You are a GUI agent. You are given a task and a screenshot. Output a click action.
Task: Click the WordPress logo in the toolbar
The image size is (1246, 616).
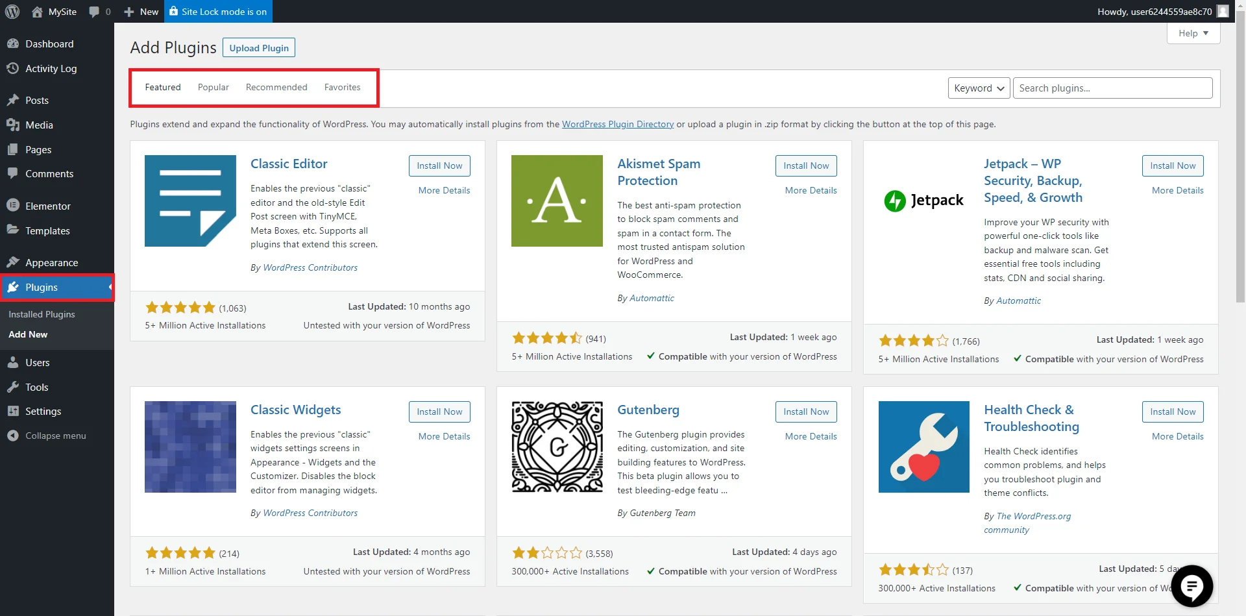pyautogui.click(x=12, y=11)
